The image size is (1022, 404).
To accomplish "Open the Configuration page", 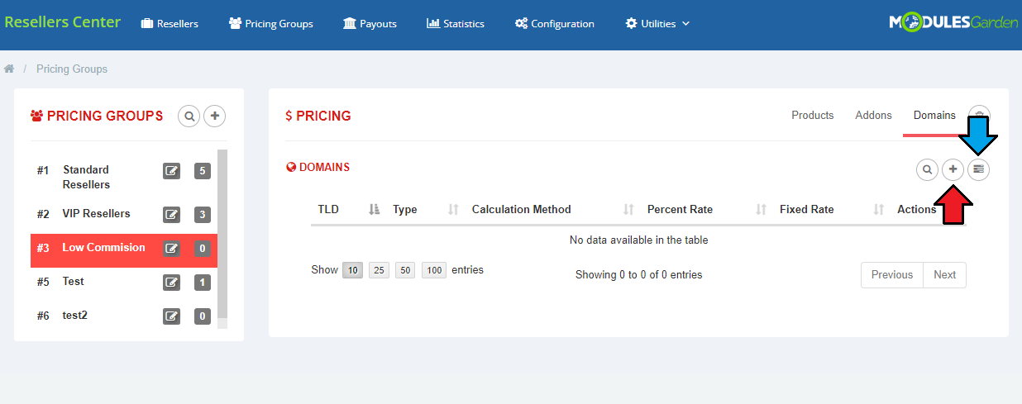I will coord(554,23).
